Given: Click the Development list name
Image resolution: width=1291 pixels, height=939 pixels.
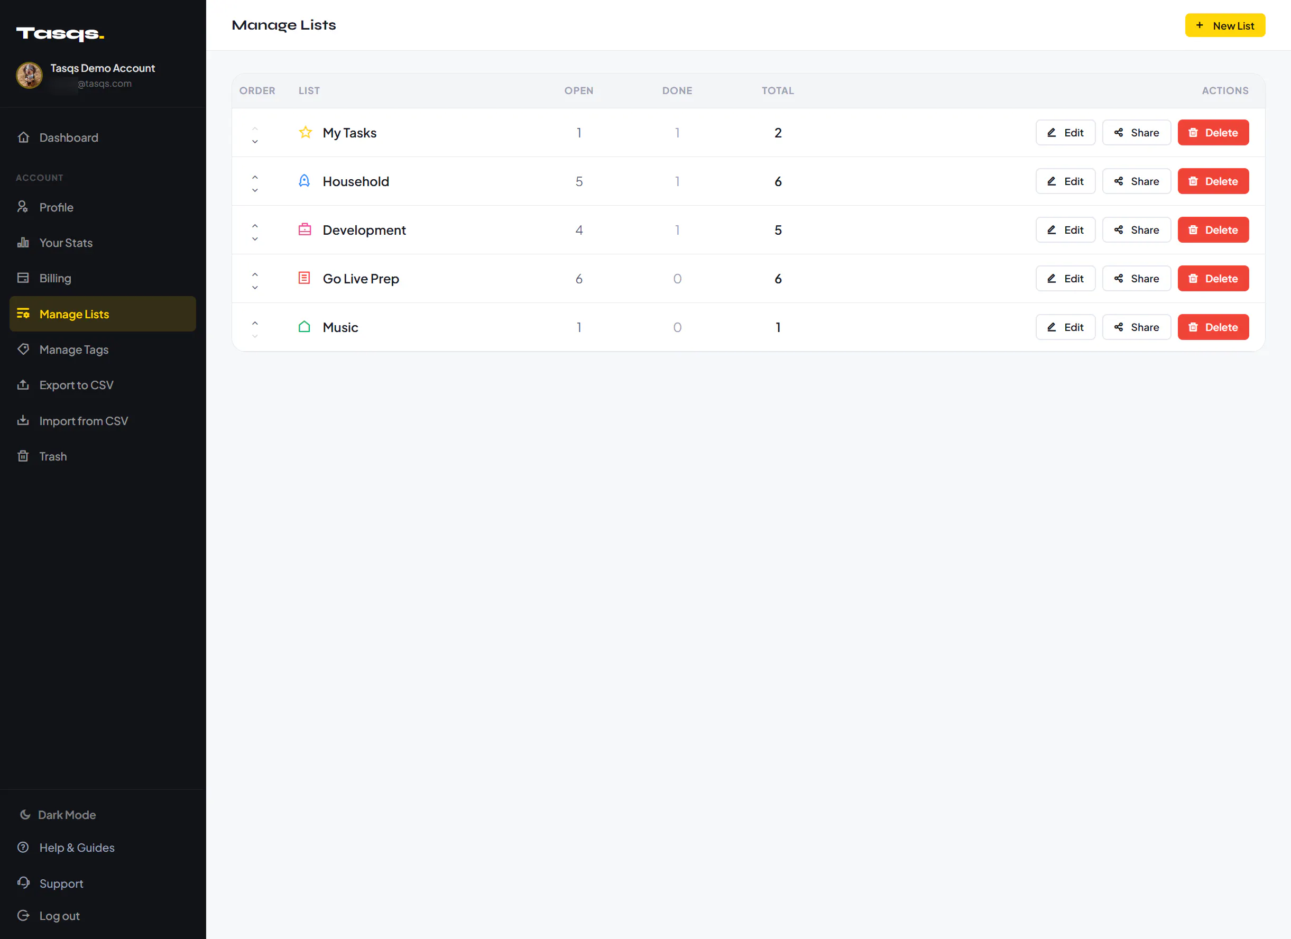Looking at the screenshot, I should coord(364,230).
